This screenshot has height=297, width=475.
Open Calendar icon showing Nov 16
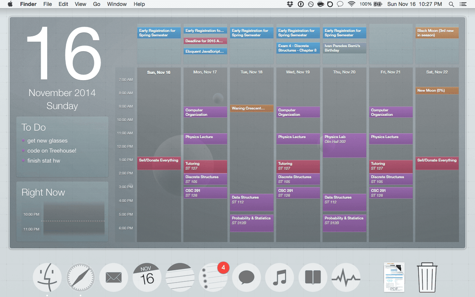147,277
